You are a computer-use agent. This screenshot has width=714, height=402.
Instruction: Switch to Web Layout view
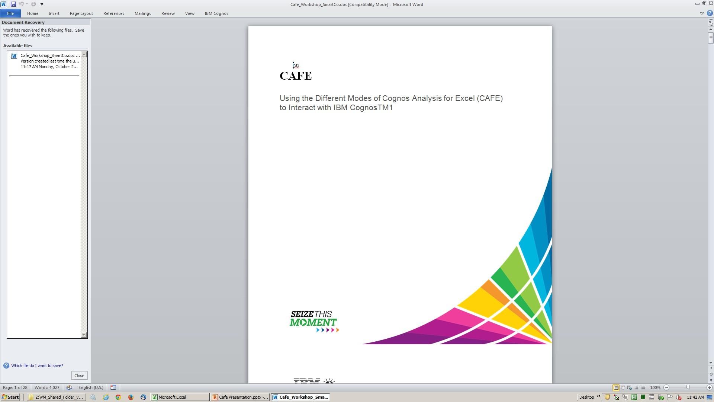(630, 387)
